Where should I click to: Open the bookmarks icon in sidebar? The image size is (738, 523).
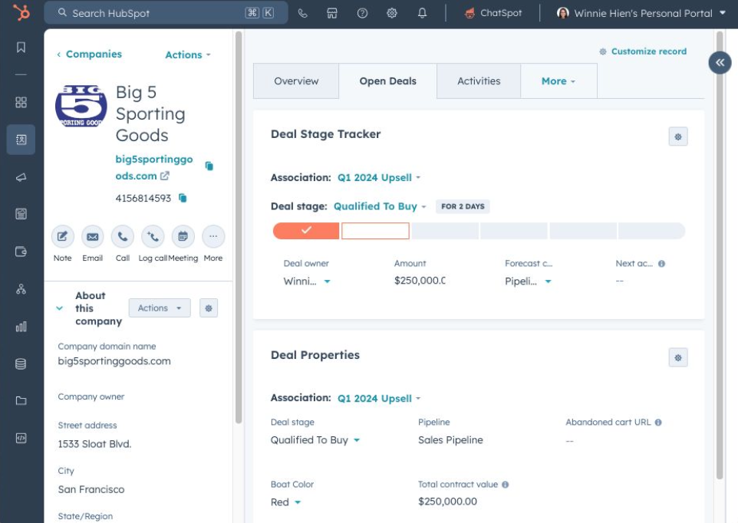(x=21, y=47)
